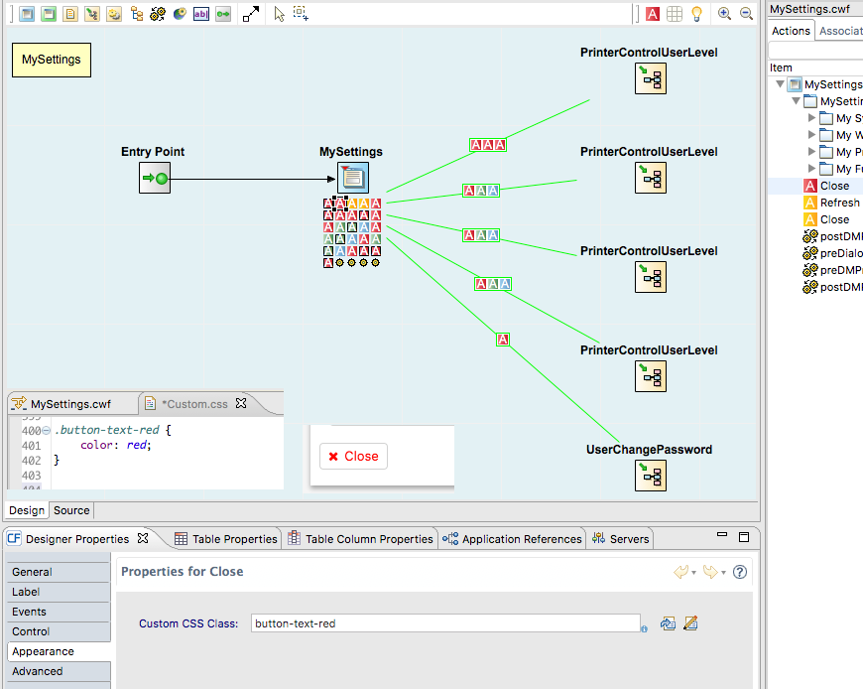This screenshot has height=689, width=863.
Task: Zoom in with the plus magnifier
Action: (x=724, y=14)
